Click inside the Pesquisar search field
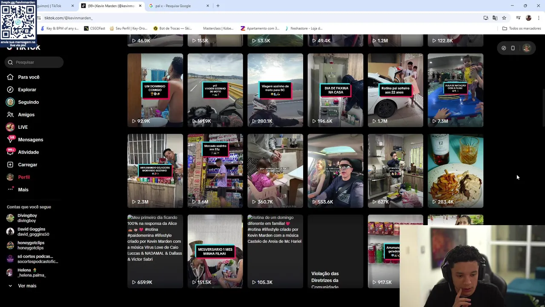Image resolution: width=545 pixels, height=307 pixels. point(35,62)
